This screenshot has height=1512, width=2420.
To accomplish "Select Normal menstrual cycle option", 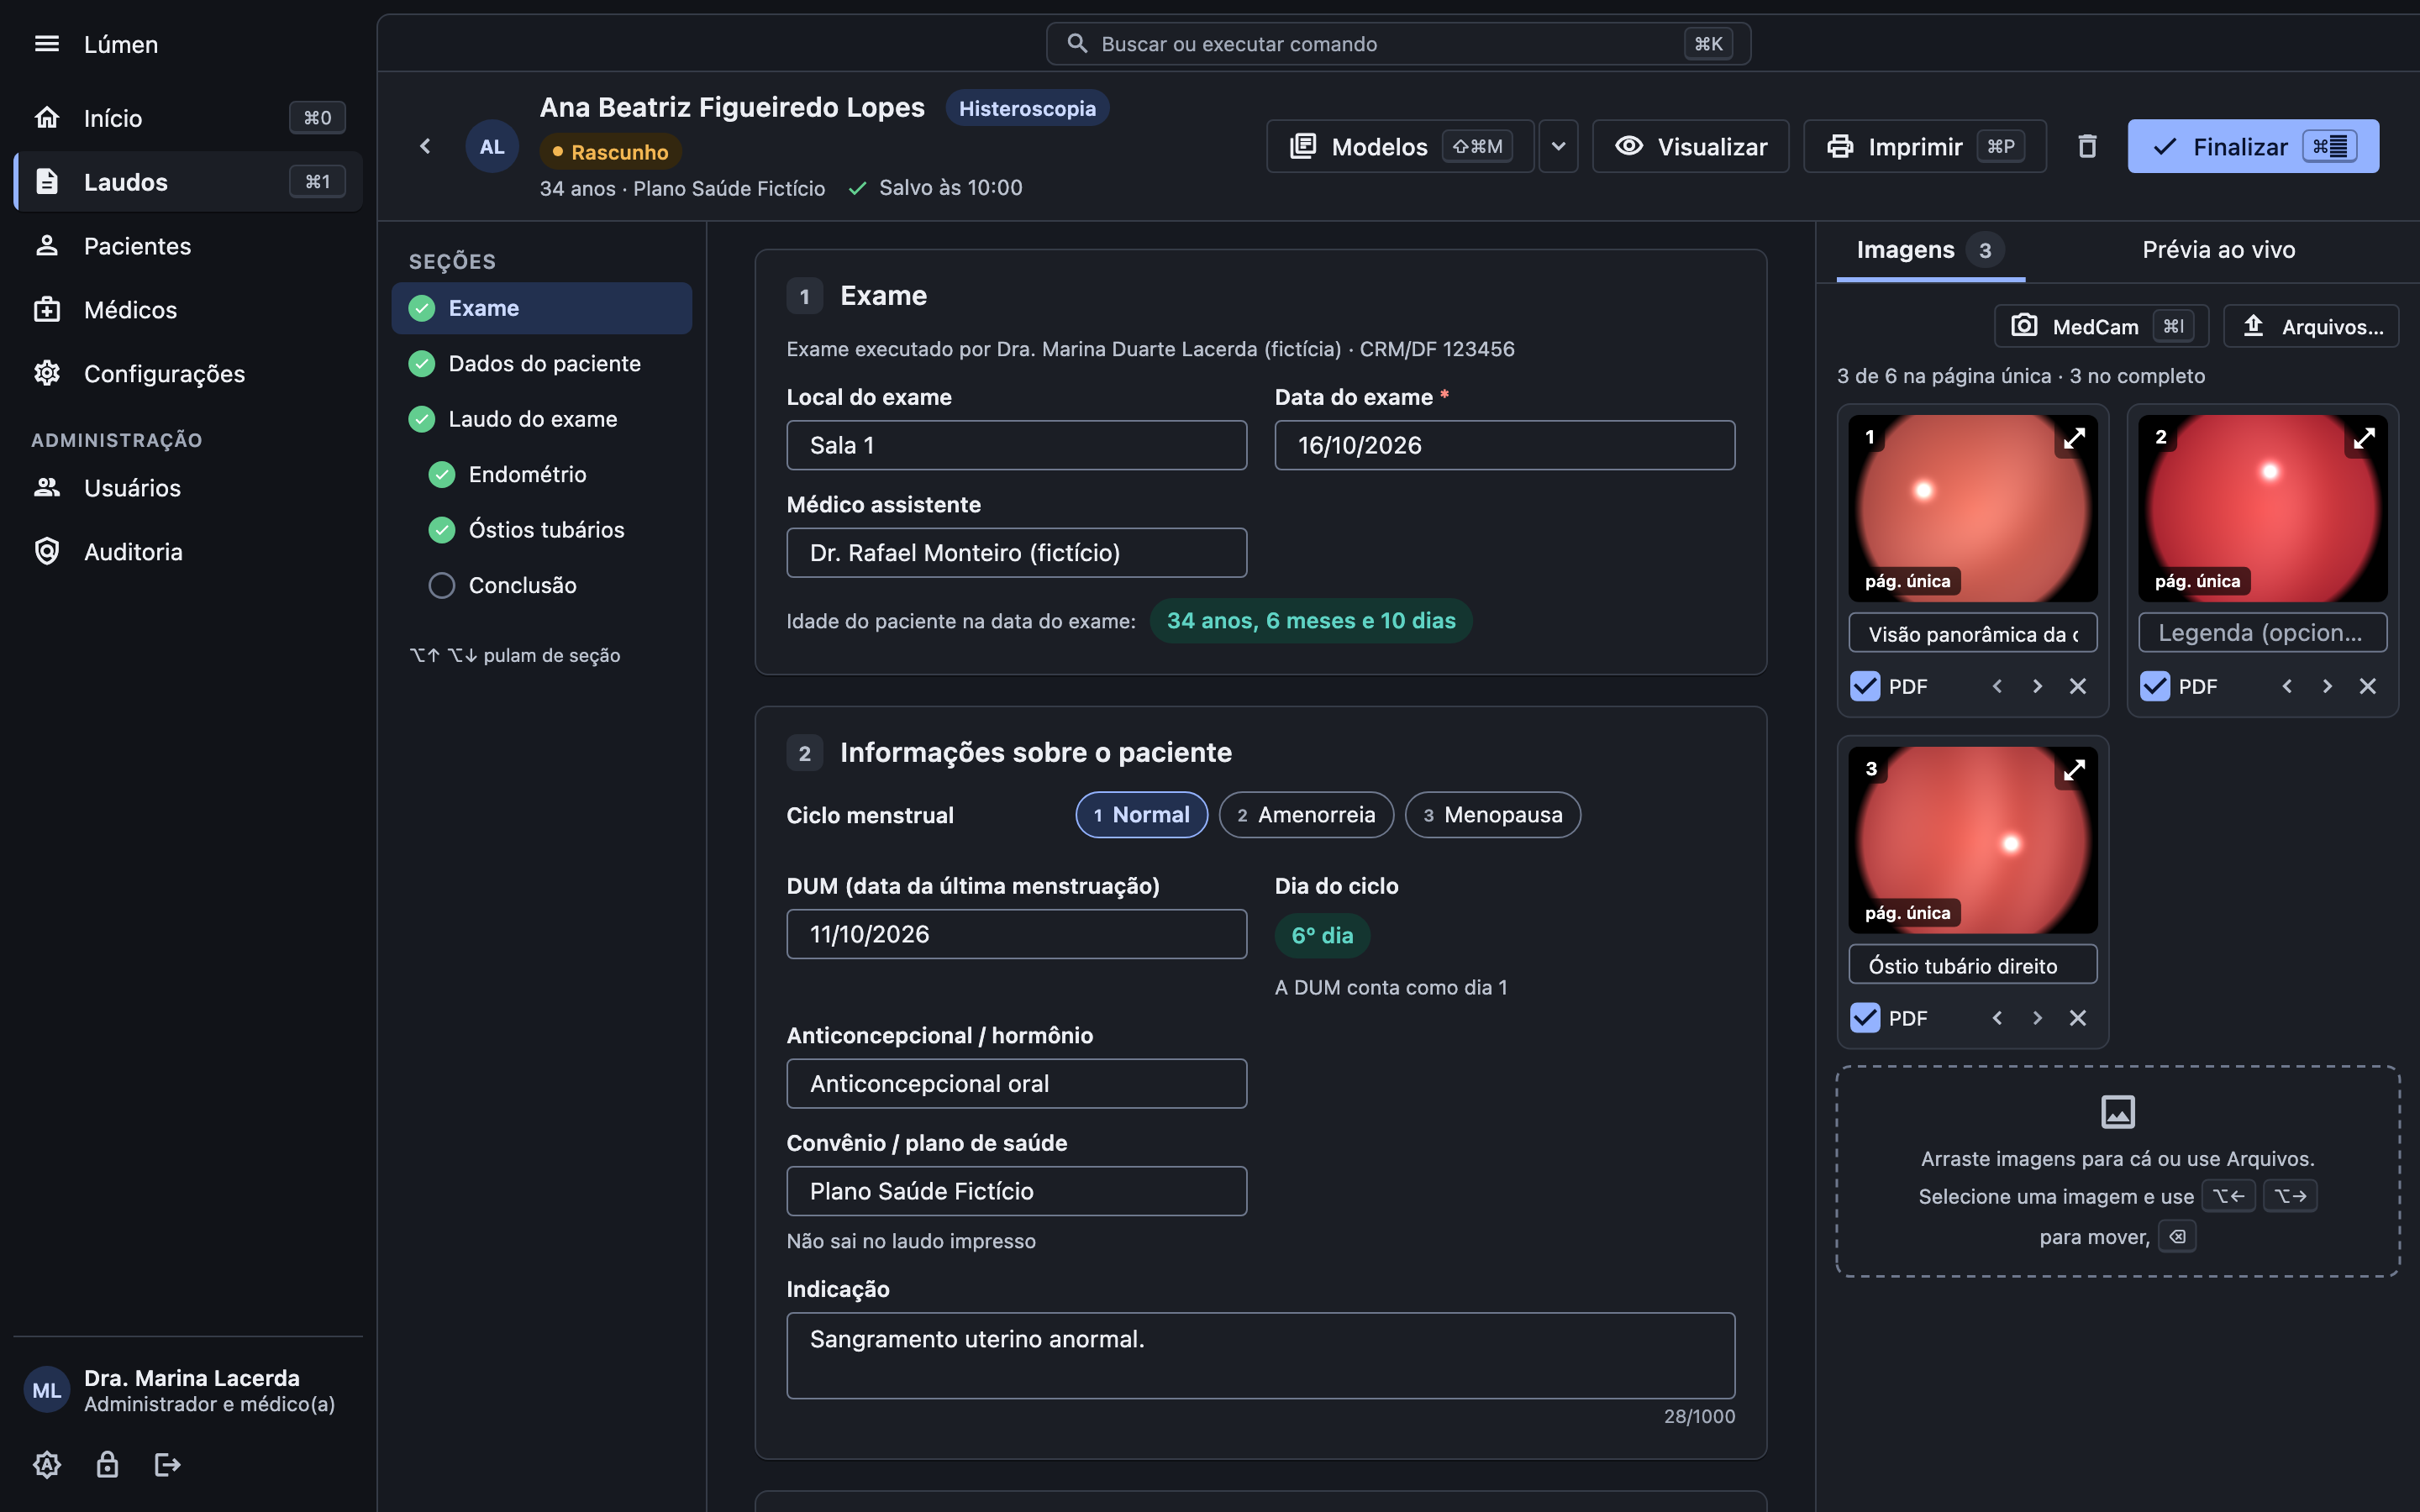I will point(1141,815).
